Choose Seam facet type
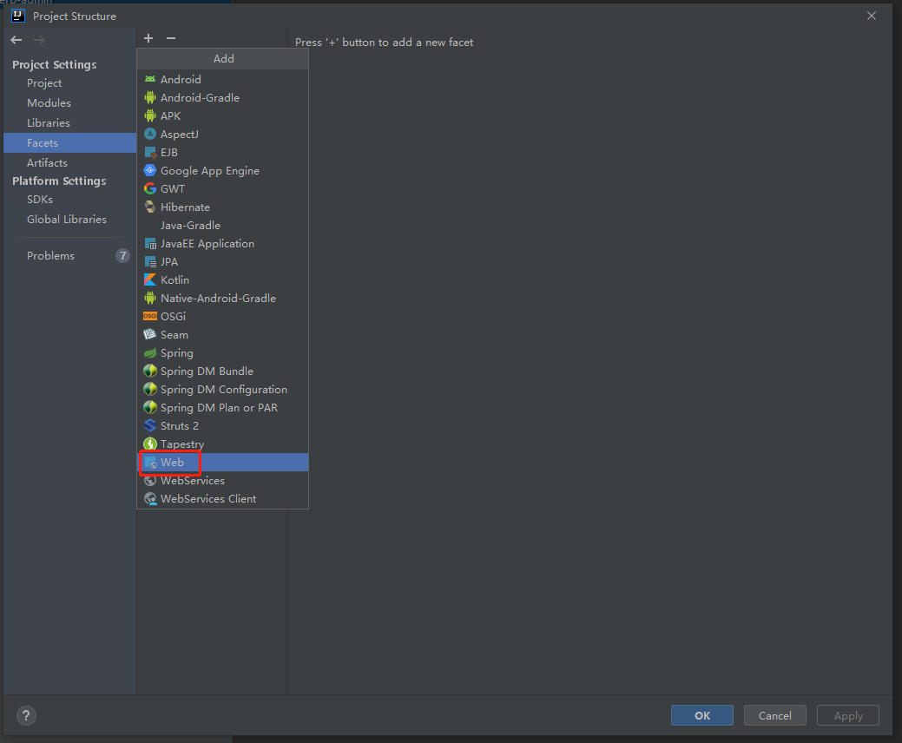The height and width of the screenshot is (743, 902). click(222, 335)
